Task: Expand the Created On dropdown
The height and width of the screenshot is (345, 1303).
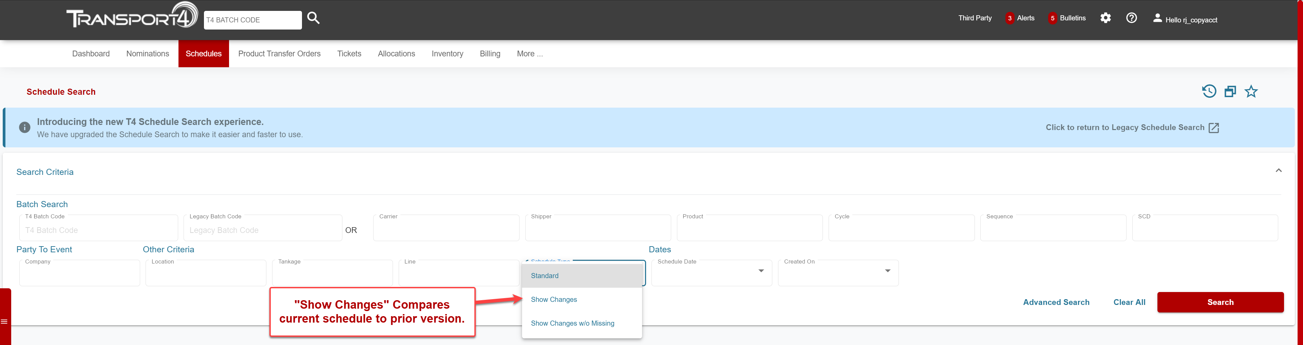Action: (887, 271)
